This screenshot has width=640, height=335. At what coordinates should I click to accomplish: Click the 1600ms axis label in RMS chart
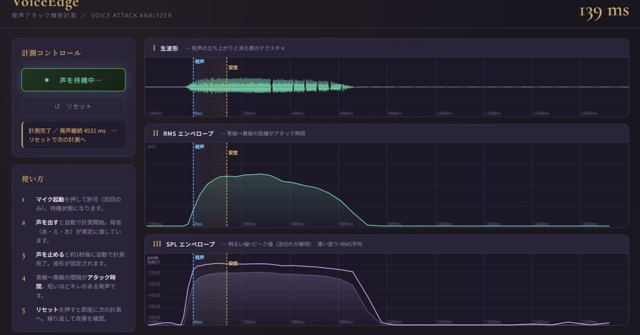coord(589,224)
